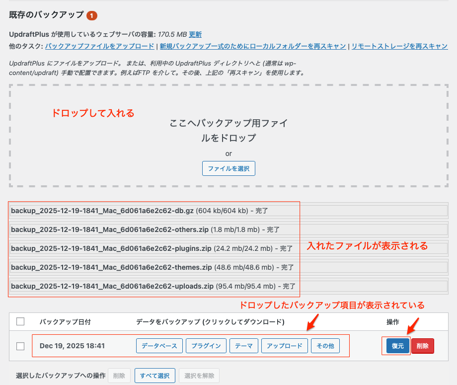Image resolution: width=457 pixels, height=385 pixels.
Task: Click the backup file drop zone area
Action: pyautogui.click(x=228, y=135)
